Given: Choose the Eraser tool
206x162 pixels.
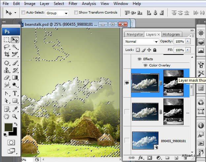Looking at the screenshot, I should [7, 78].
